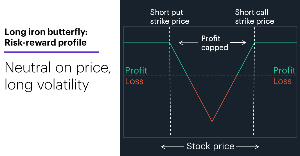Click the bottom vertex of the red V
The width and height of the screenshot is (300, 156).
pyautogui.click(x=212, y=121)
